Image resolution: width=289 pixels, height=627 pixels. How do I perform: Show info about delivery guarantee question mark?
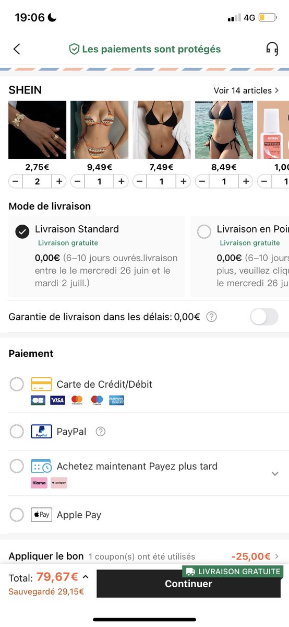tap(211, 317)
